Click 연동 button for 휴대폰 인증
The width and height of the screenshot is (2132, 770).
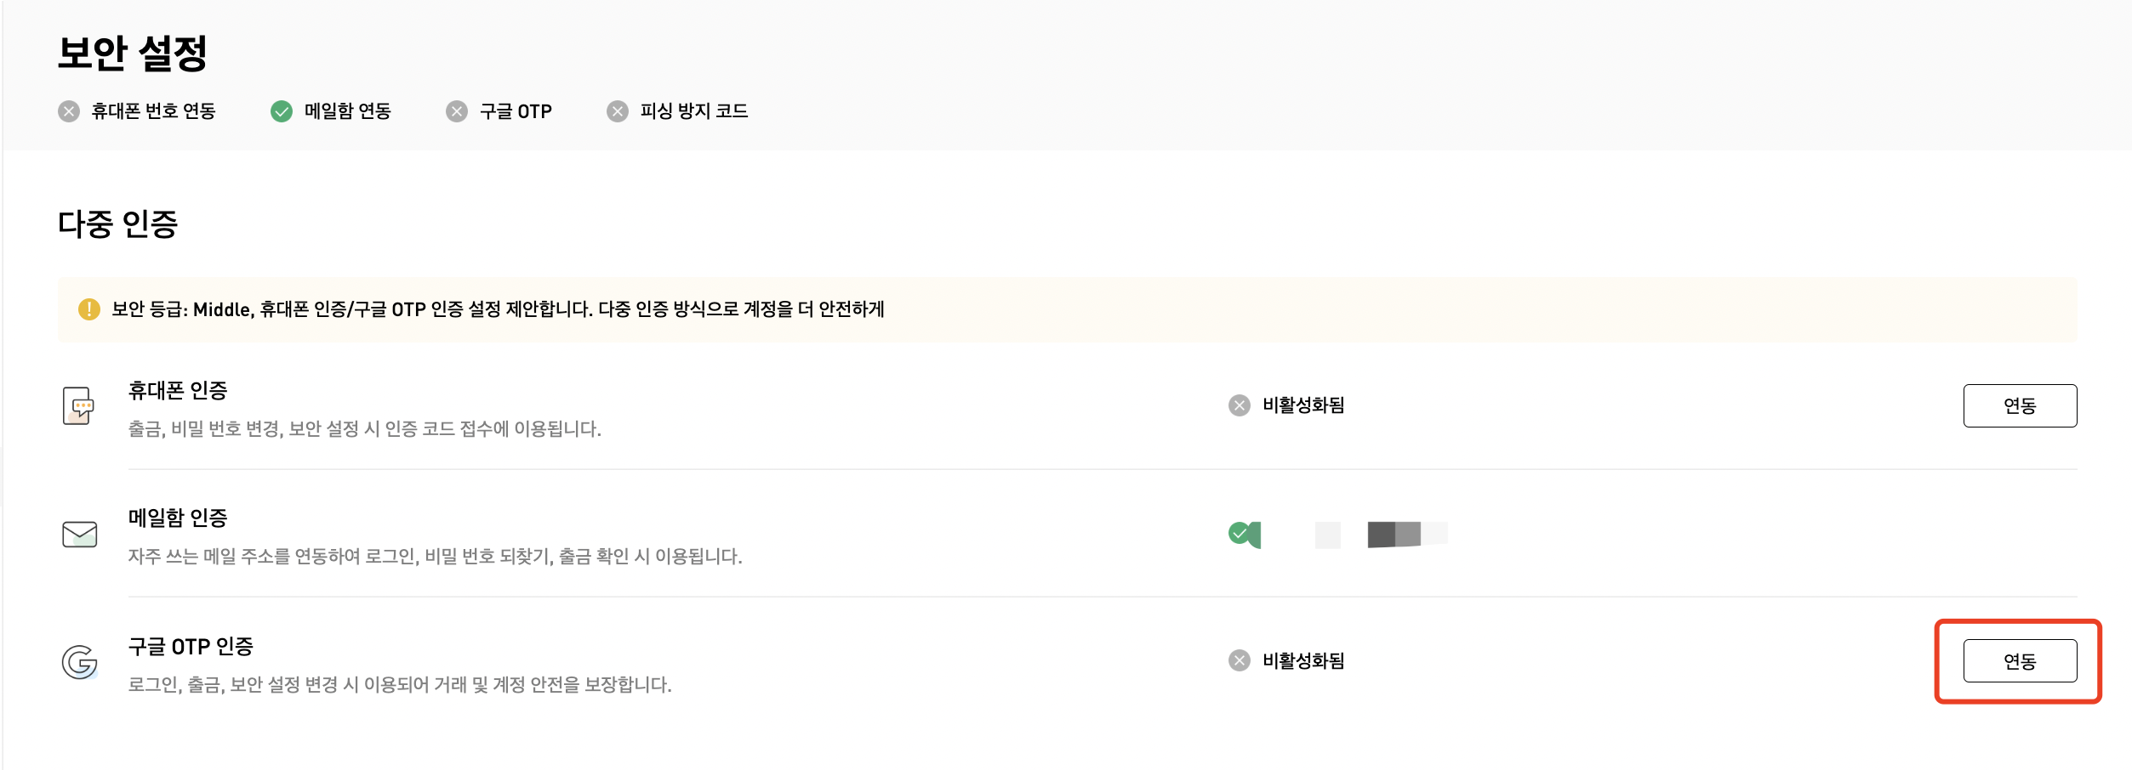click(2020, 405)
